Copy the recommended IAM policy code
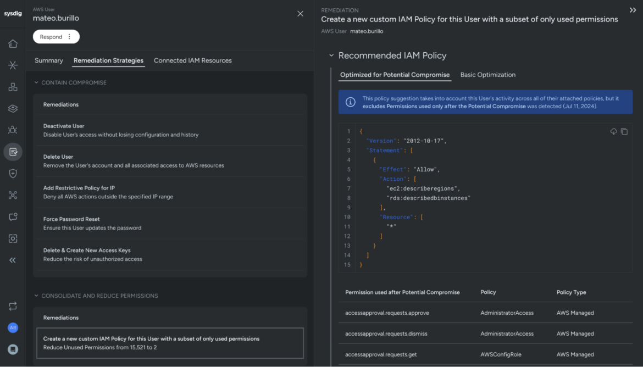This screenshot has height=367, width=643. [624, 131]
